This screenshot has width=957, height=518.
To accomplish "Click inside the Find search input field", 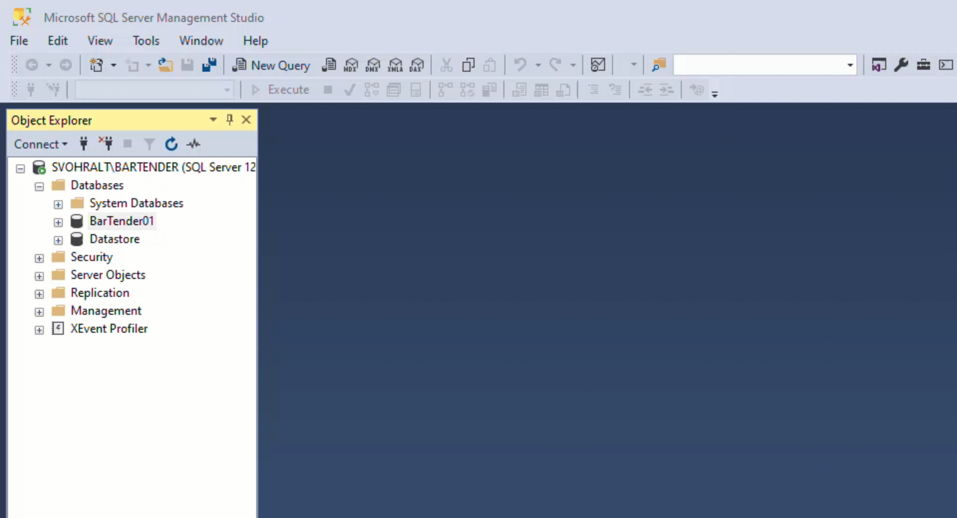I will click(x=759, y=65).
